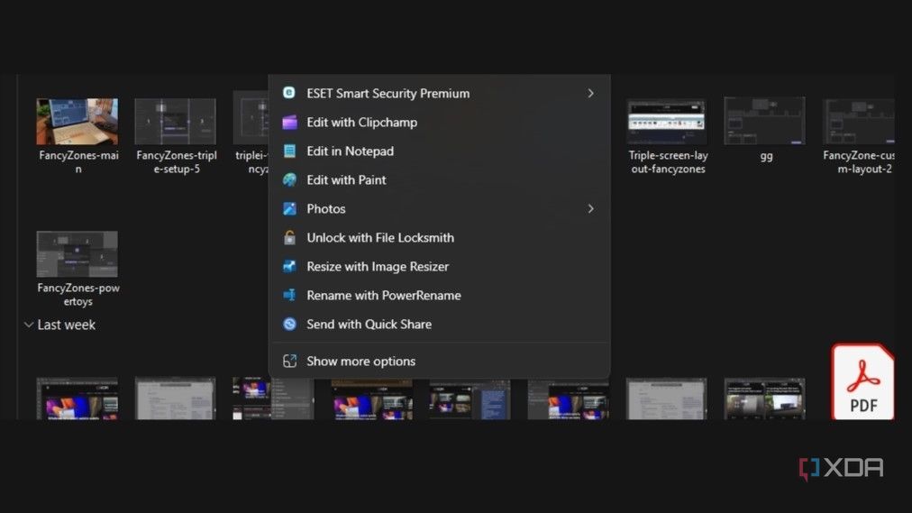
Task: Click the Quick Share icon
Action: click(x=289, y=324)
